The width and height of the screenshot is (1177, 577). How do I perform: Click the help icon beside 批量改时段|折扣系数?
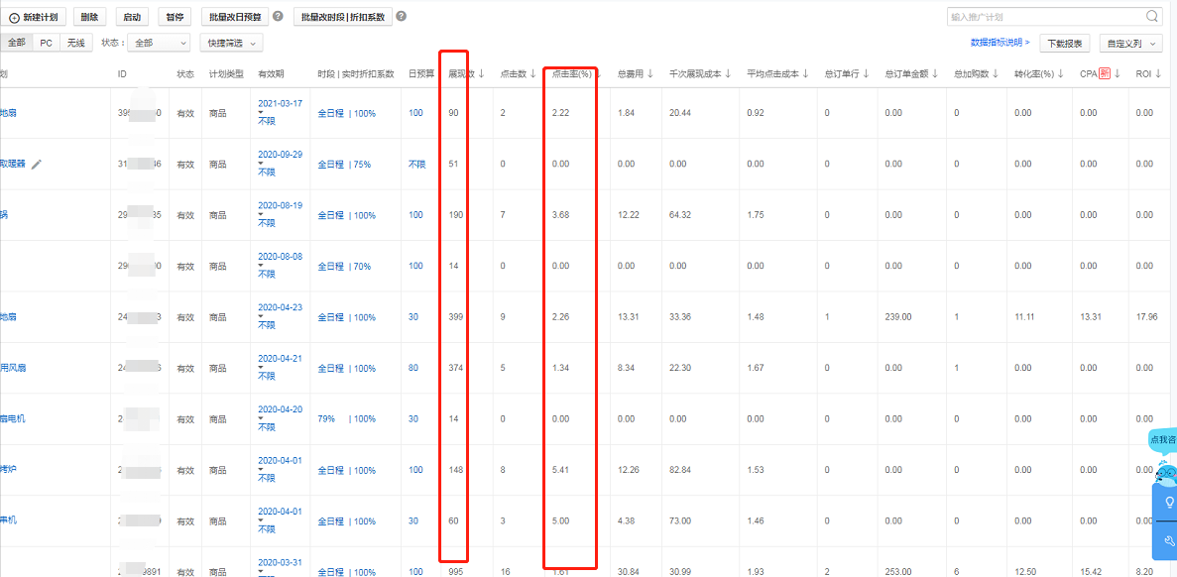(x=401, y=16)
